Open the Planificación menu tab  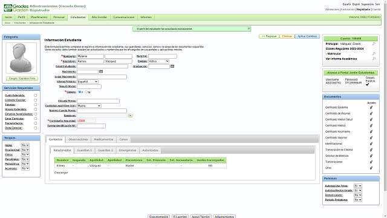click(39, 18)
